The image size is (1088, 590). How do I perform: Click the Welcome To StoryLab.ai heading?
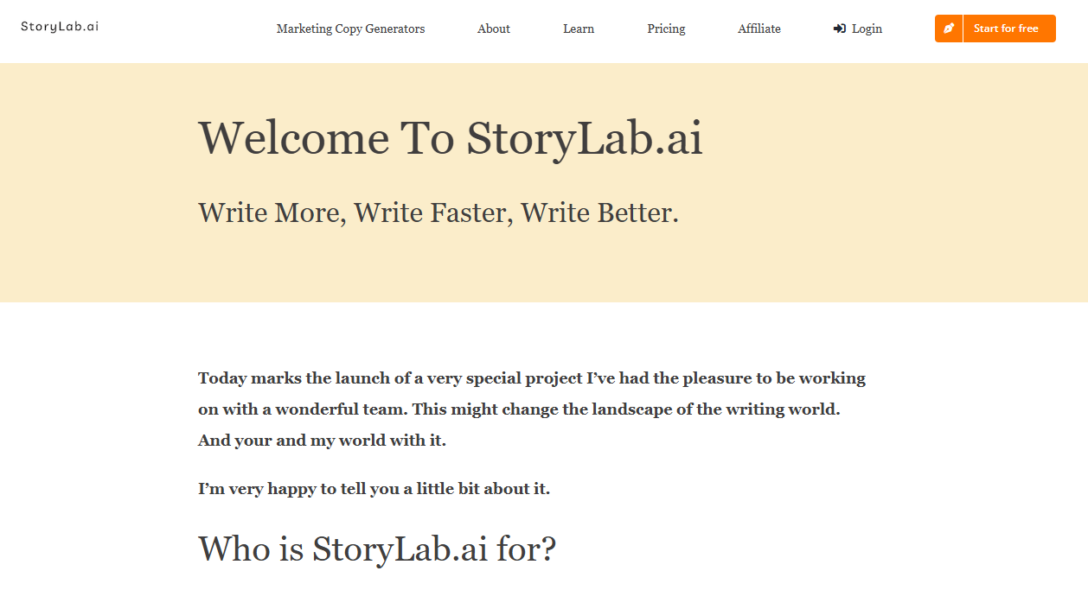(x=451, y=138)
